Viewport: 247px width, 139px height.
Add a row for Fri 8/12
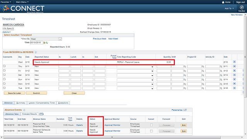(x=234, y=71)
